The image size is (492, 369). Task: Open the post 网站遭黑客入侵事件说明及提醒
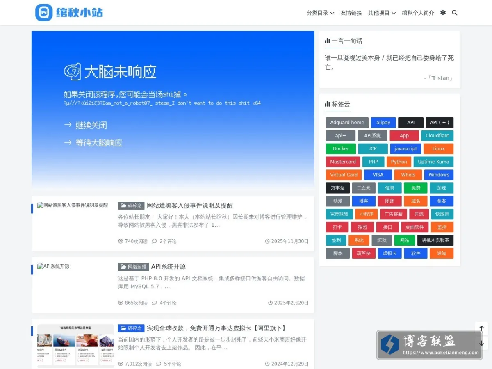coord(190,205)
